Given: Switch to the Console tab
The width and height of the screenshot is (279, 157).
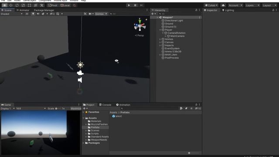Looking at the screenshot, I should 105,105.
